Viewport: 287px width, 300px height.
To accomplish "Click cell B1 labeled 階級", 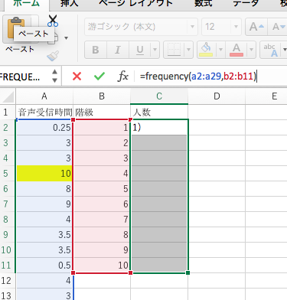I will pos(102,112).
